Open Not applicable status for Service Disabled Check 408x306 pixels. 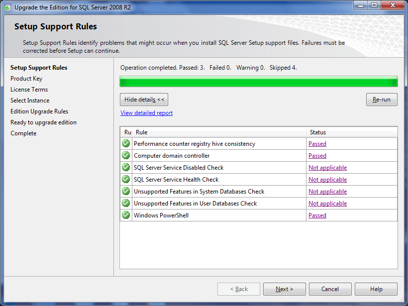[327, 168]
